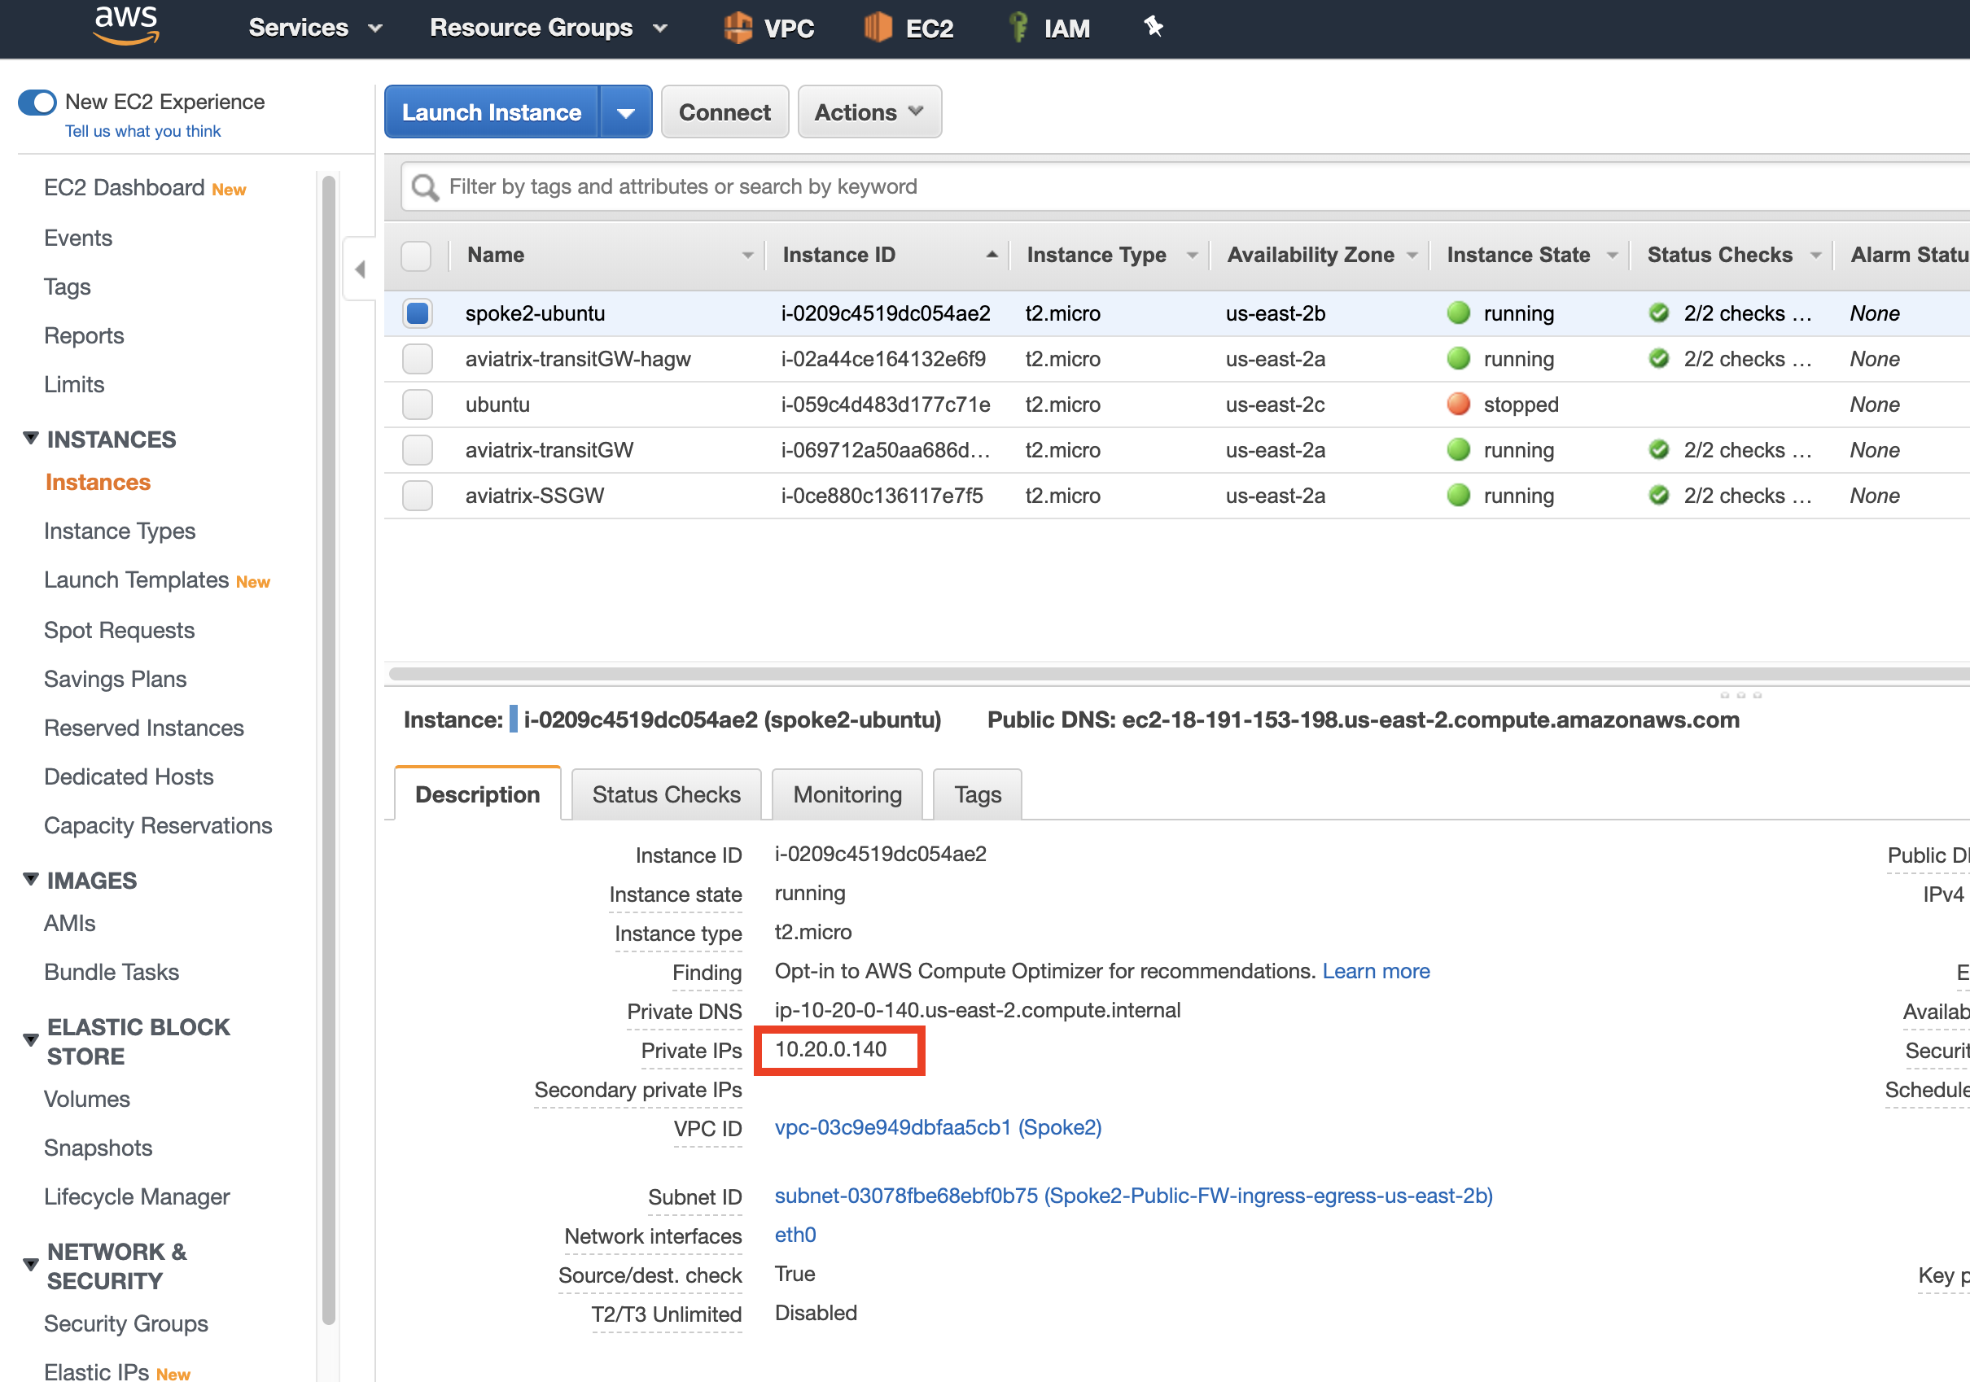Open the IAM service shortcut
The image size is (1970, 1382).
tap(1048, 28)
